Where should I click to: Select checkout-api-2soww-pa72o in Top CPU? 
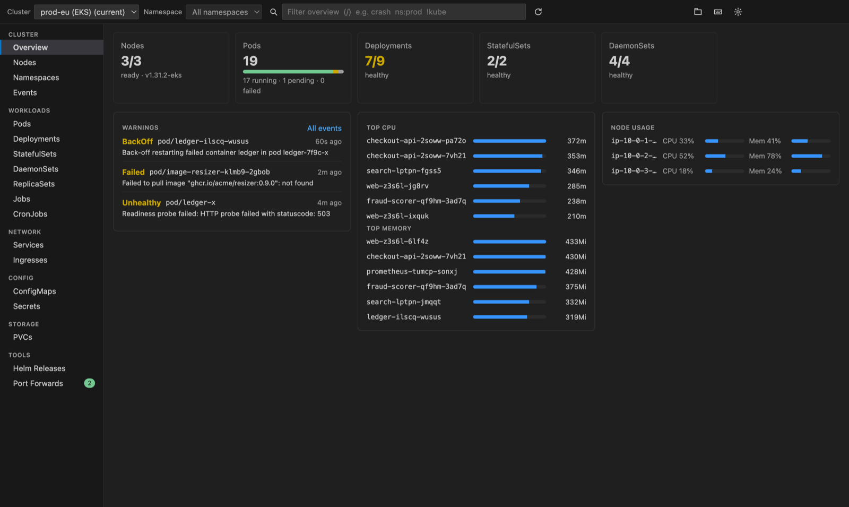[x=476, y=141]
